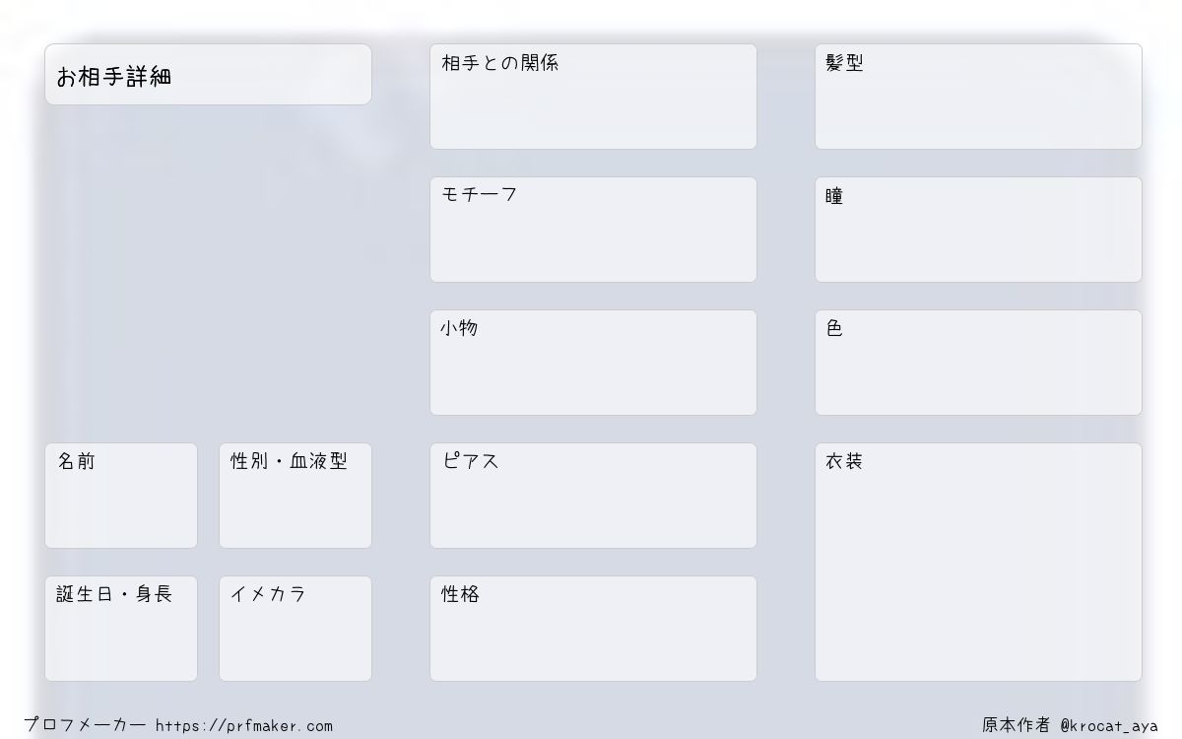Viewport: 1182px width, 739px height.
Task: Click the プロフメーカー footer text
Action: coord(86,725)
